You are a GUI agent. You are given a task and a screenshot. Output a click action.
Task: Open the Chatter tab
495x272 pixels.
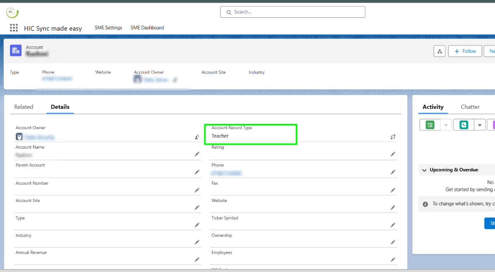coord(470,107)
